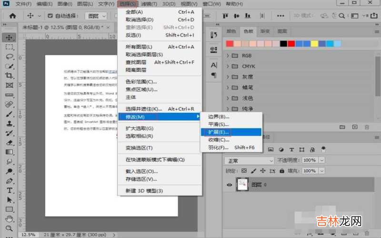The height and width of the screenshot is (238, 381).
Task: Expand the 灰度 swatch folder
Action: pyautogui.click(x=228, y=77)
